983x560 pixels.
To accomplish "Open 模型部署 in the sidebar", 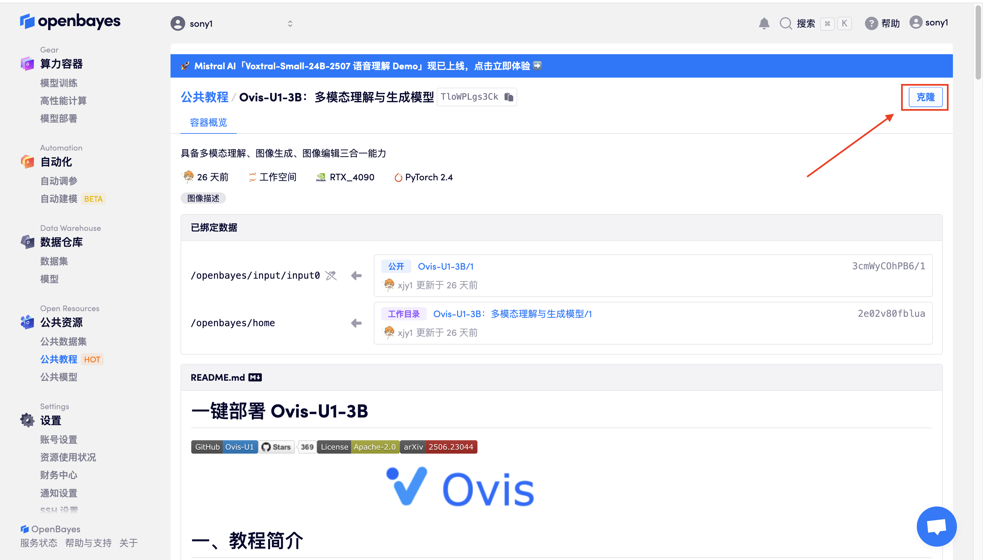I will pyautogui.click(x=59, y=118).
